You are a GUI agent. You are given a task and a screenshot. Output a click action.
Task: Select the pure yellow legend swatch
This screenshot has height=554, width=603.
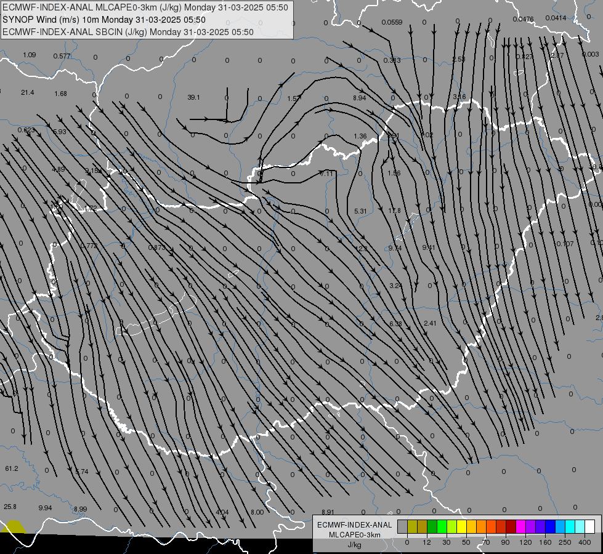pos(461,526)
